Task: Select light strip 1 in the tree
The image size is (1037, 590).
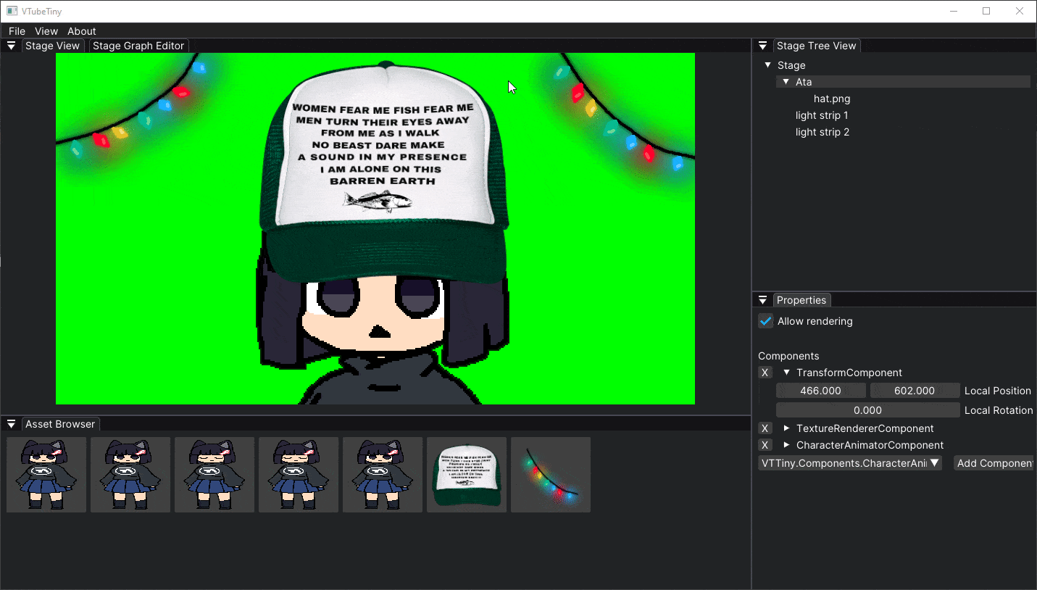Action: pos(822,115)
